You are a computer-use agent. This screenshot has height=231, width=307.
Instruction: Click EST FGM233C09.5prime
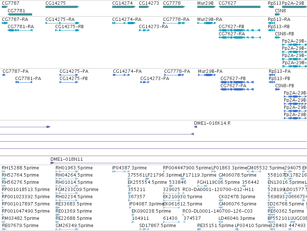67,193
